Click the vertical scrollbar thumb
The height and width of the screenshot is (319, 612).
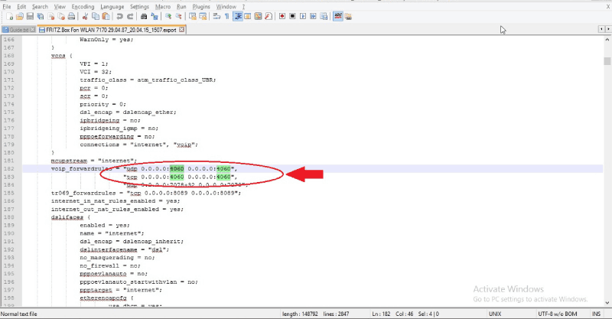click(x=607, y=61)
